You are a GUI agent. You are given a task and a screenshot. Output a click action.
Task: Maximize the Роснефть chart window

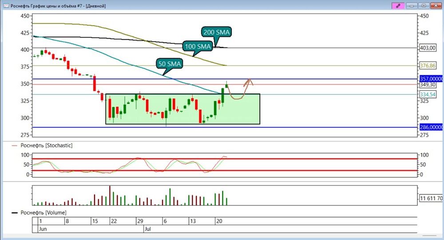pyautogui.click(x=424, y=6)
